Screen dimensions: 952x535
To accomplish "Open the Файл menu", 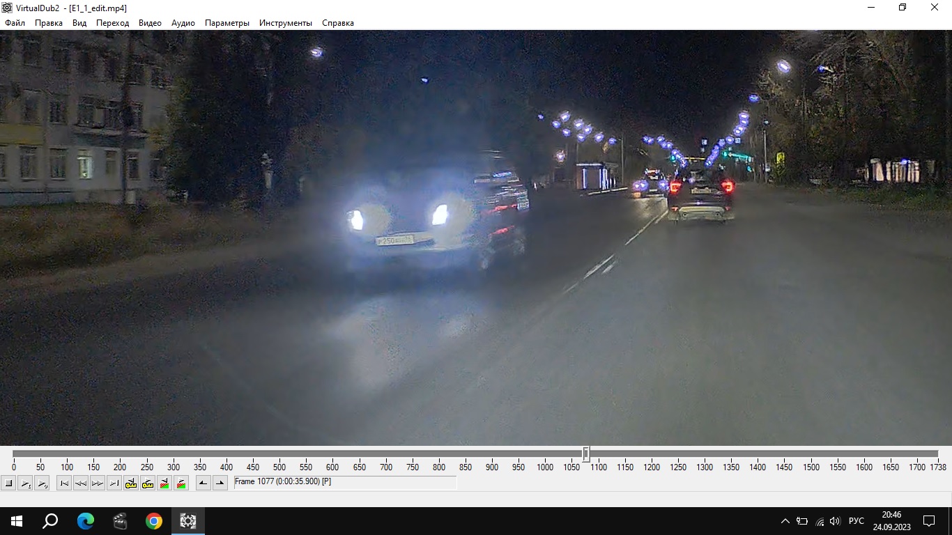I will [x=15, y=23].
